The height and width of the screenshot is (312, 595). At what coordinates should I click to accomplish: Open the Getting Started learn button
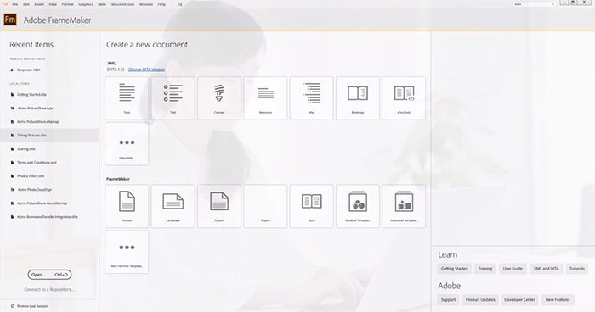tap(454, 269)
